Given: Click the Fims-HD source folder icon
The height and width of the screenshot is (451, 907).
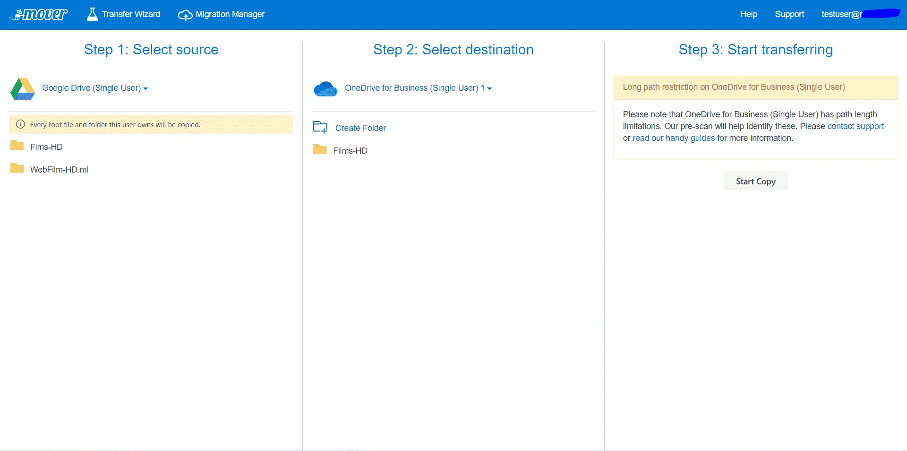Looking at the screenshot, I should click(17, 146).
